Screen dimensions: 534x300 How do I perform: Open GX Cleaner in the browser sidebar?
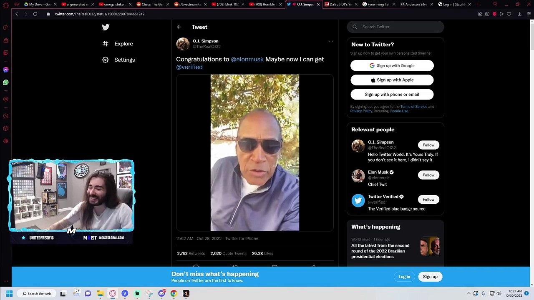pos(6,40)
